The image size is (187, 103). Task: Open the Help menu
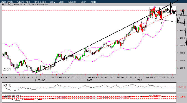(x=93, y=2)
